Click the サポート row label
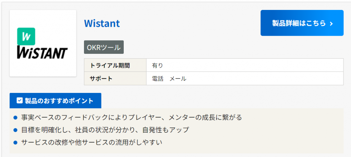This screenshot has height=157, width=351. [x=101, y=78]
